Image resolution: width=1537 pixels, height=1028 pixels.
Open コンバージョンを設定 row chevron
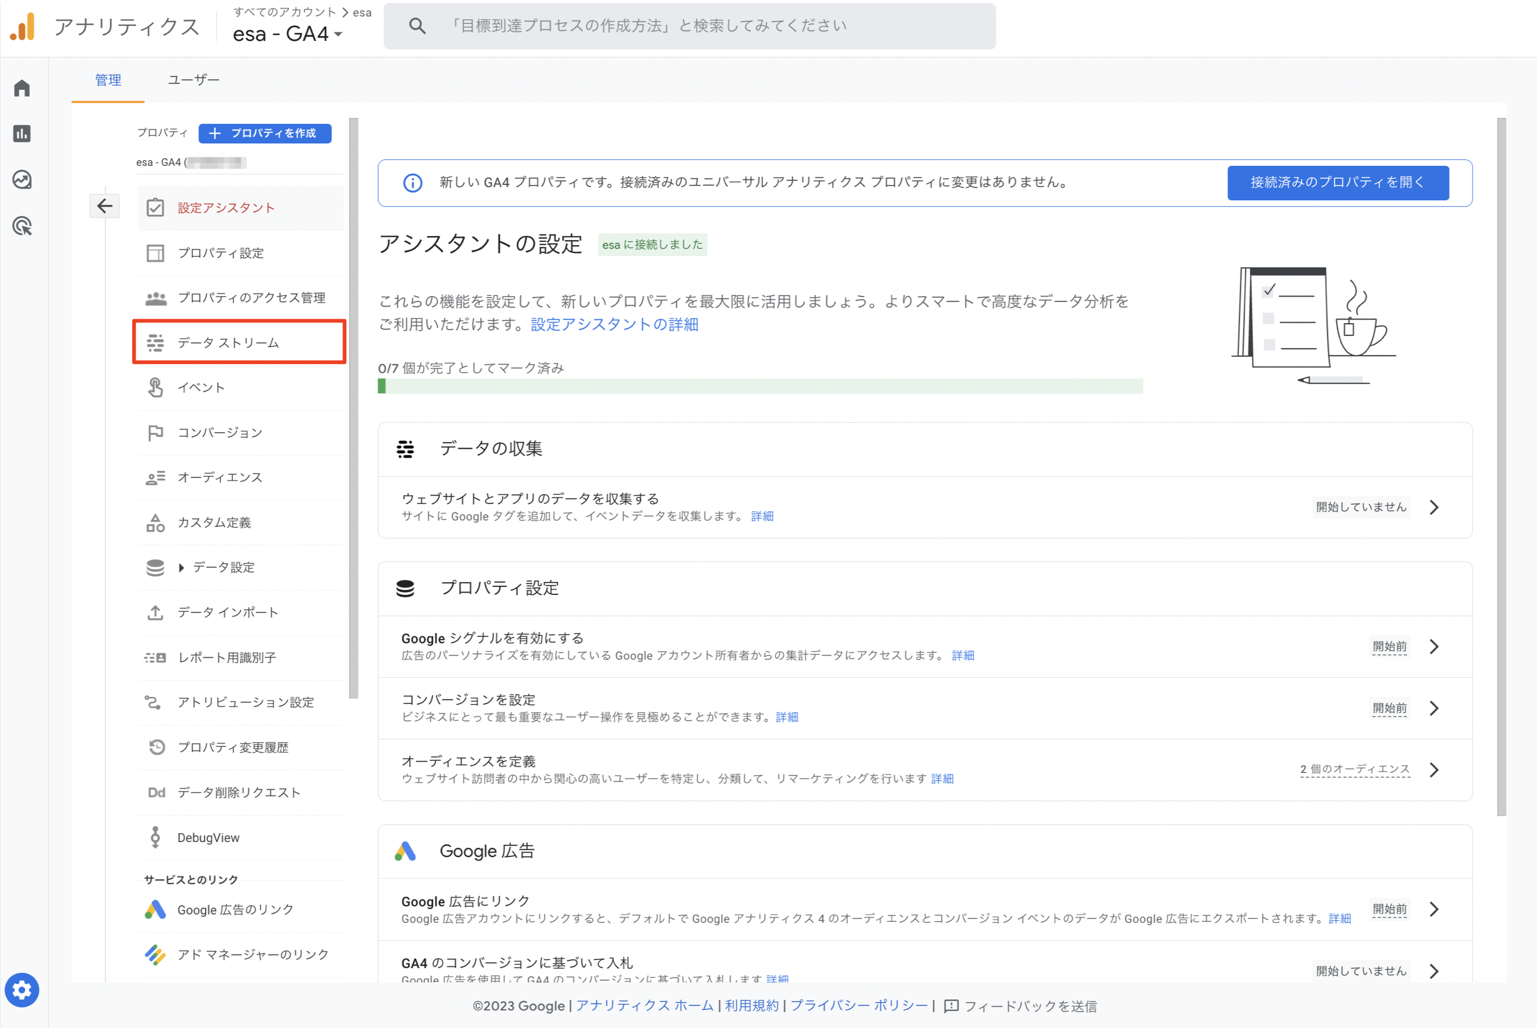tap(1434, 708)
